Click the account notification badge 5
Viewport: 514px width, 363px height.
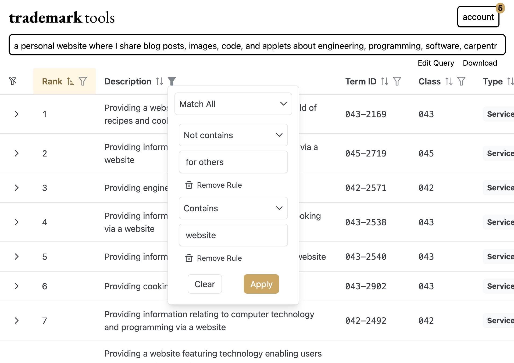500,8
